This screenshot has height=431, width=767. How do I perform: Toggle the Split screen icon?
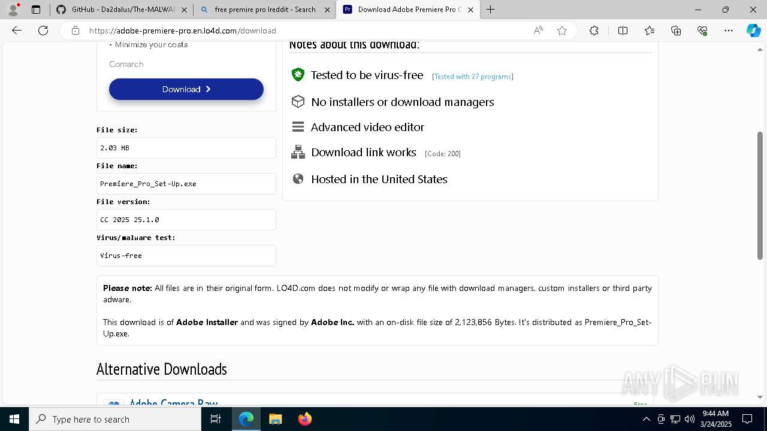tap(623, 31)
